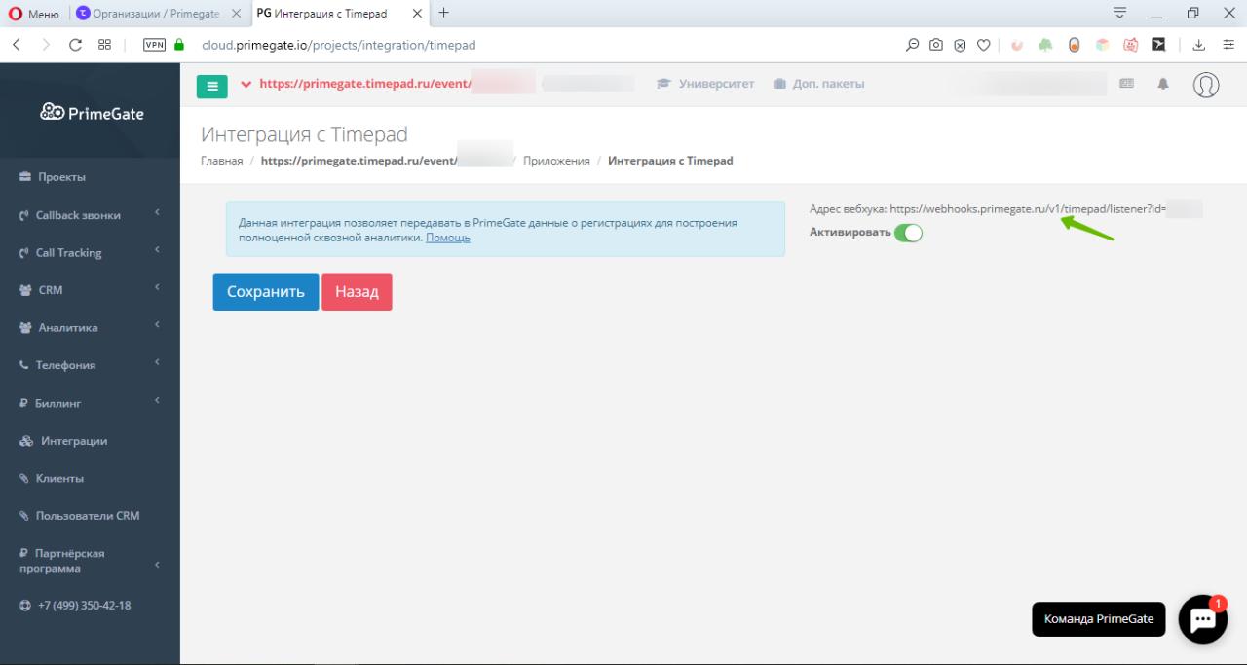Open the Speed Dial grid
Image resolution: width=1247 pixels, height=665 pixels.
(104, 45)
